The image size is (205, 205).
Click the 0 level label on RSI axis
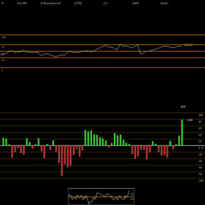point(2,70)
